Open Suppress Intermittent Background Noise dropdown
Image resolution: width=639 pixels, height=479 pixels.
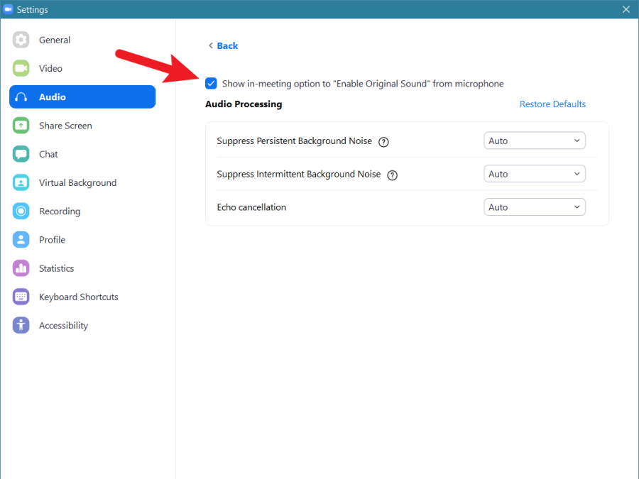[x=534, y=174]
